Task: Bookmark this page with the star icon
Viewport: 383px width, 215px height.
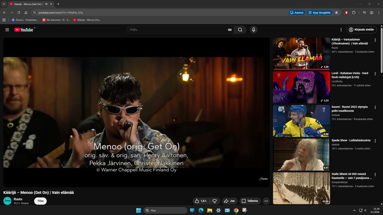Action: pos(336,12)
